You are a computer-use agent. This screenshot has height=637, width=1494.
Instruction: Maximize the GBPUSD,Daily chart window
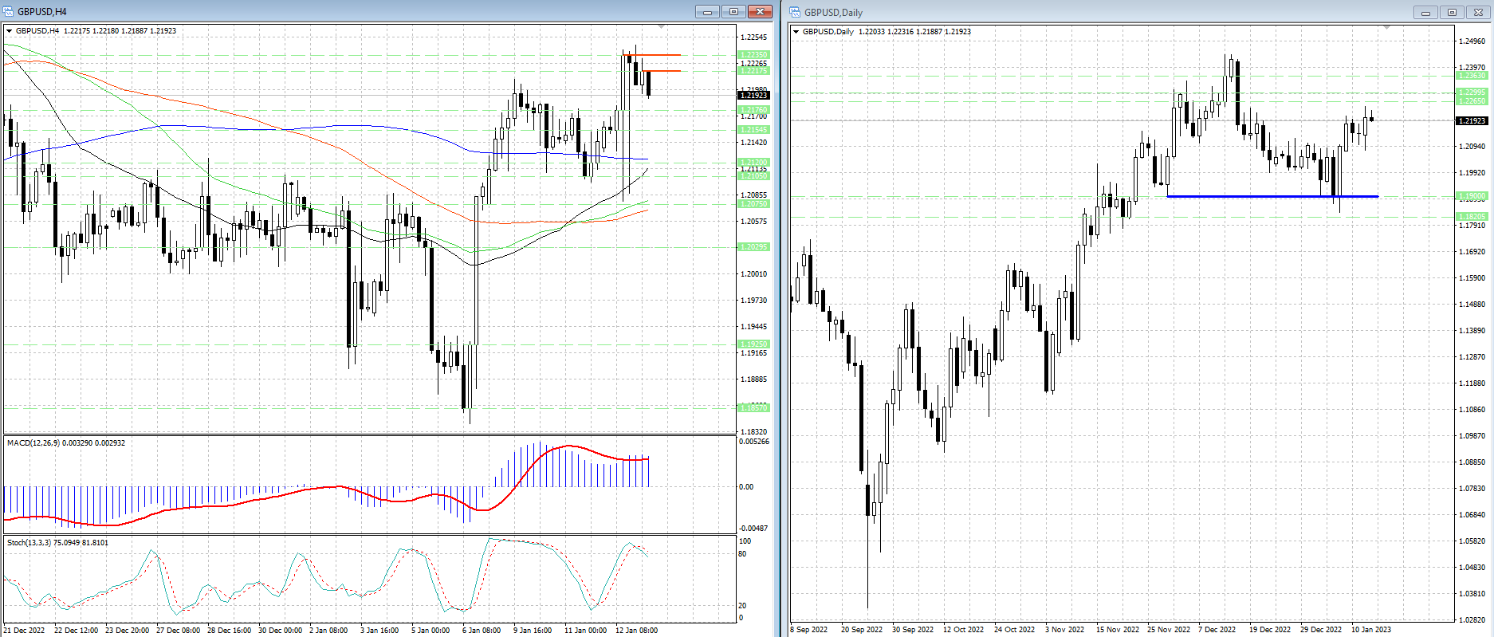1452,12
